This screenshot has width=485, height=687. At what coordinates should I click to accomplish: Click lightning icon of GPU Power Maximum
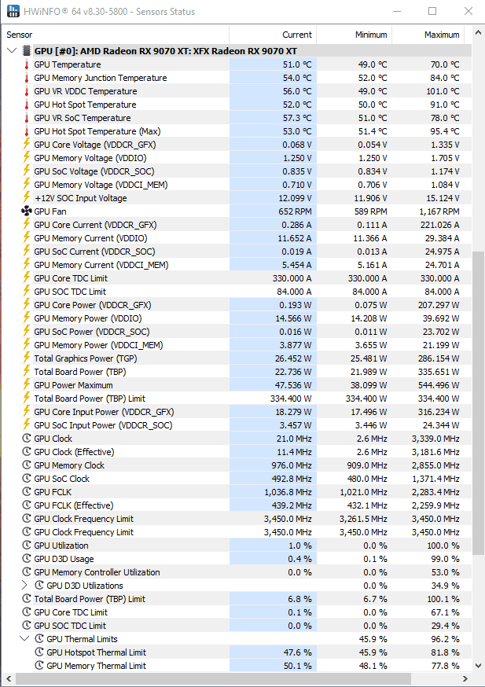(x=27, y=384)
